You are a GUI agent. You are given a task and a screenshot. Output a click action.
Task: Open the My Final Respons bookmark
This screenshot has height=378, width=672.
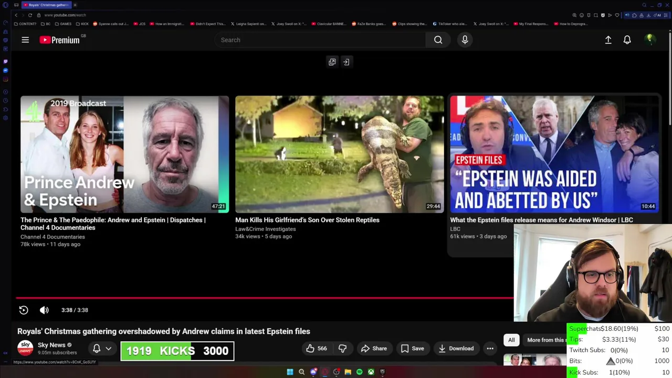pos(532,24)
